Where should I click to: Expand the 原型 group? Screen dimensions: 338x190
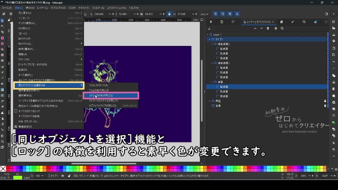[210, 101]
